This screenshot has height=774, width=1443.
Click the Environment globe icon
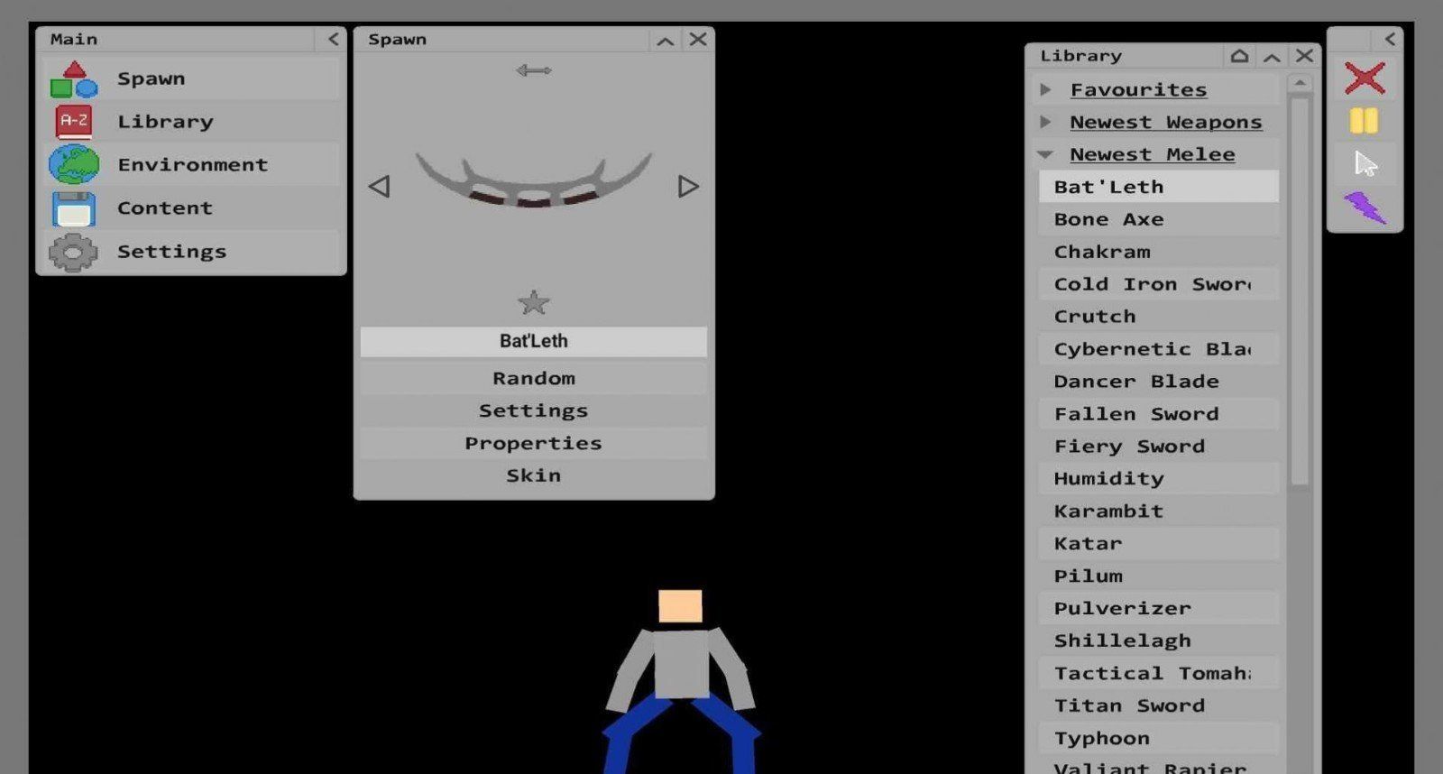[x=74, y=164]
